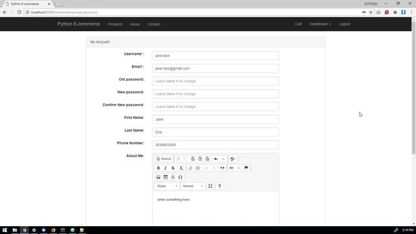Open the Windows Start menu
416x234 pixels.
coord(5,230)
